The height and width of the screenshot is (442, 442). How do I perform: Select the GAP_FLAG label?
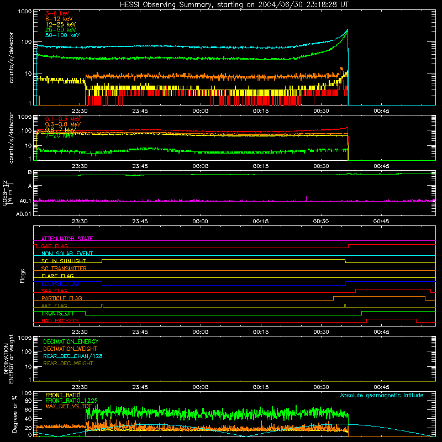[54, 246]
